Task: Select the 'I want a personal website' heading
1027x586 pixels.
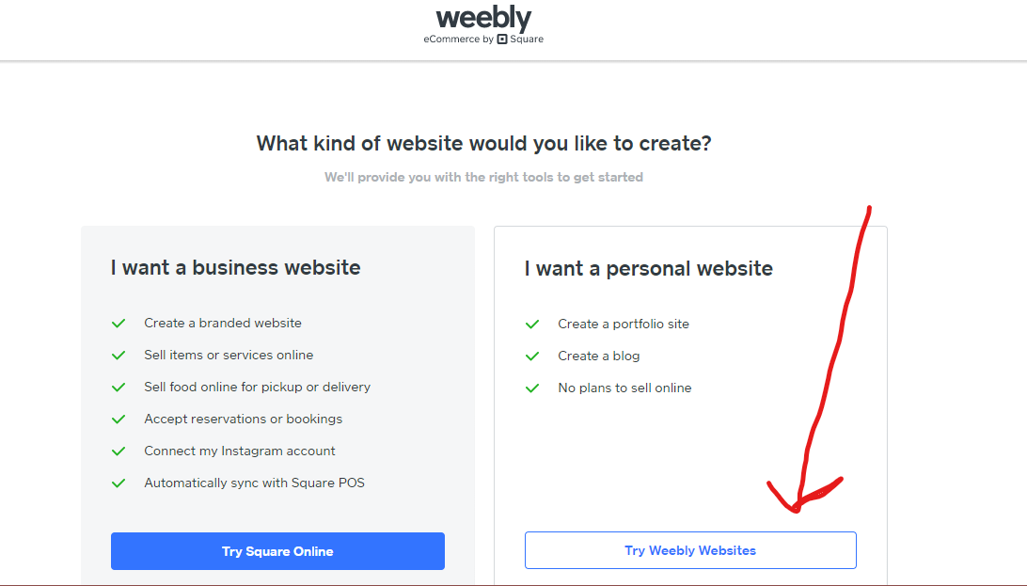Action: coord(648,268)
